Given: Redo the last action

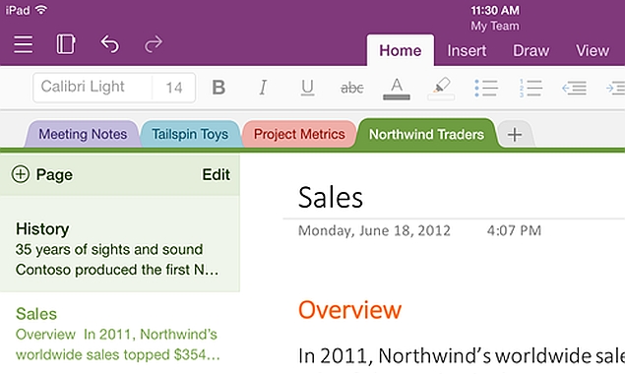Looking at the screenshot, I should [154, 44].
